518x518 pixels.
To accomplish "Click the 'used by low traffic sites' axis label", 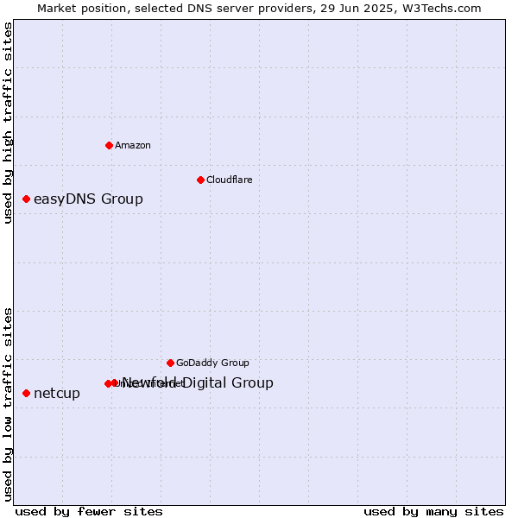I will 8,405.
